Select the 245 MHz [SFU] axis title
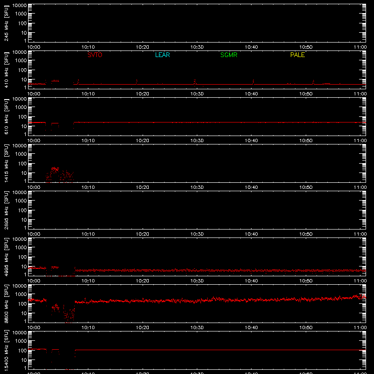Screen dimensions: 374x374 click(6, 23)
